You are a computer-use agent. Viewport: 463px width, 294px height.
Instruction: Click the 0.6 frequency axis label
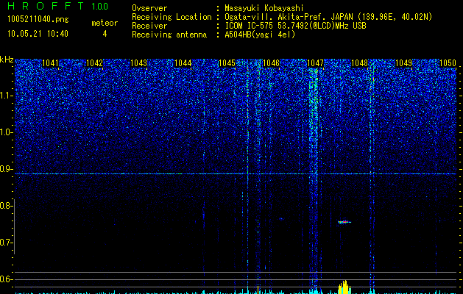7,279
